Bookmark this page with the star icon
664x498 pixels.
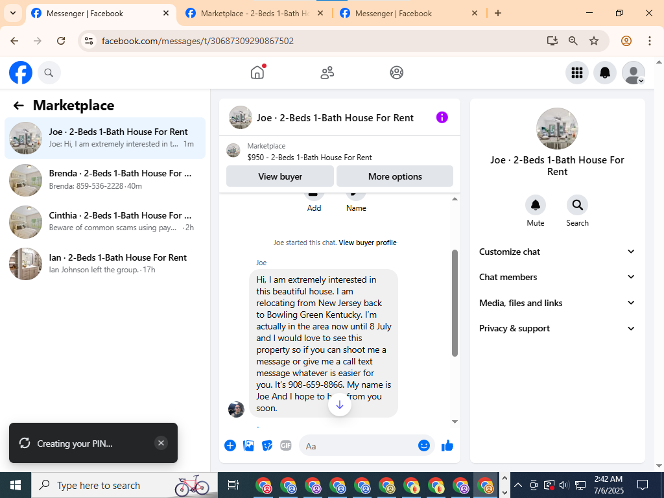(x=594, y=41)
